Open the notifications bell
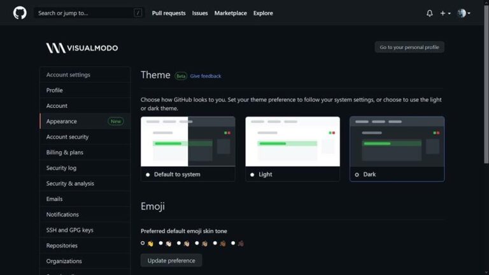Image resolution: width=489 pixels, height=275 pixels. [x=429, y=13]
